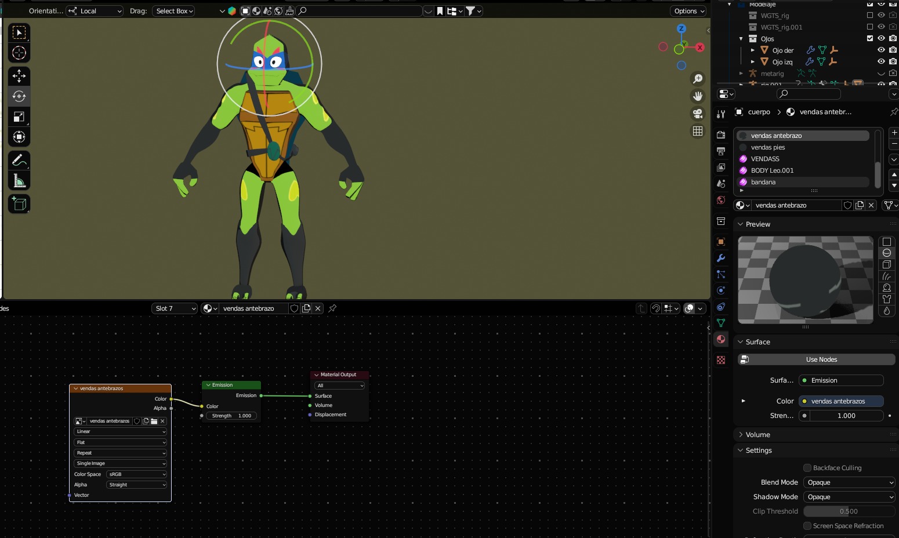Screen dimensions: 899x538
Task: Open the Material properties tab
Action: click(x=721, y=340)
